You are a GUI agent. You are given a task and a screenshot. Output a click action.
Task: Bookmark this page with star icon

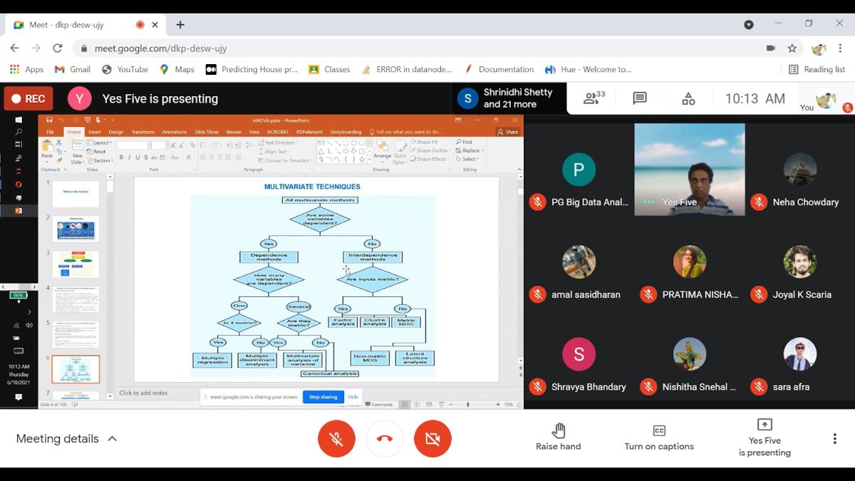pos(792,48)
